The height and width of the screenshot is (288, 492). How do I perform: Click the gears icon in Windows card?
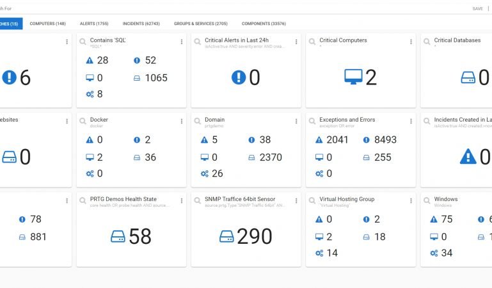coord(434,253)
